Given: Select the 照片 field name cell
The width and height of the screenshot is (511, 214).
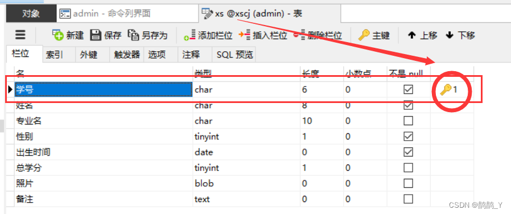Looking at the screenshot, I should (x=104, y=183).
